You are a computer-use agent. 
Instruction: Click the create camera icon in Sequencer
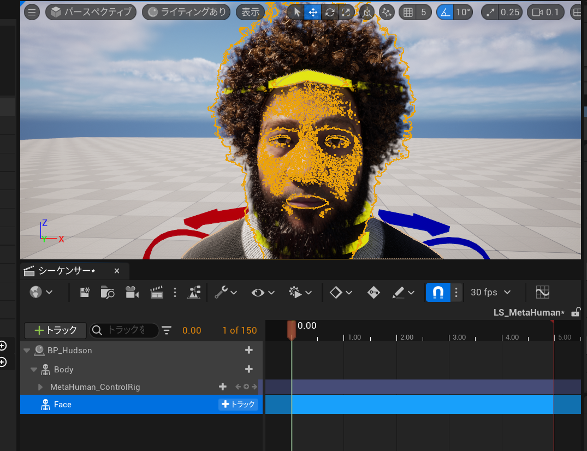pyautogui.click(x=132, y=292)
